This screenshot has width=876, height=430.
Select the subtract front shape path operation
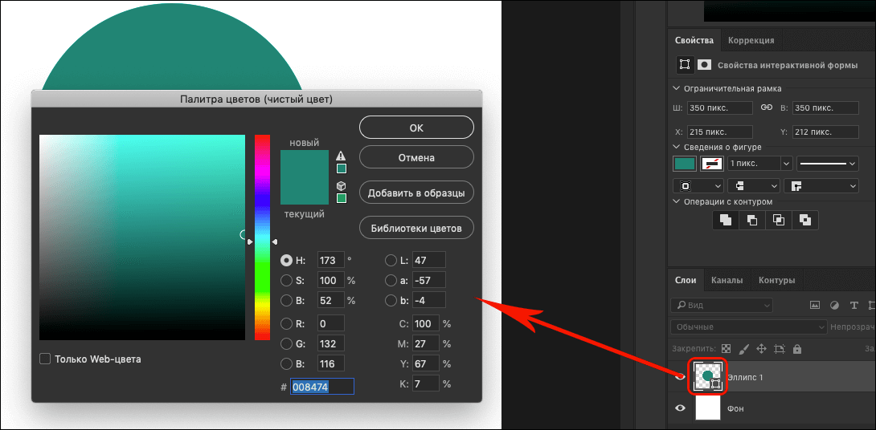tap(752, 220)
